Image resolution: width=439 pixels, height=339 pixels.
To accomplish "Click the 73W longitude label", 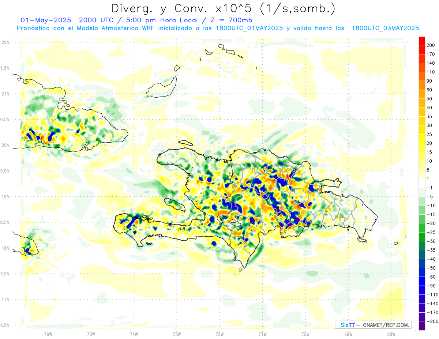I will click(x=176, y=334).
